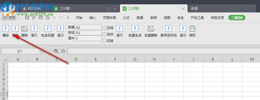
Task: Select the 审阅 ribbon tab
Action: click(x=153, y=18)
